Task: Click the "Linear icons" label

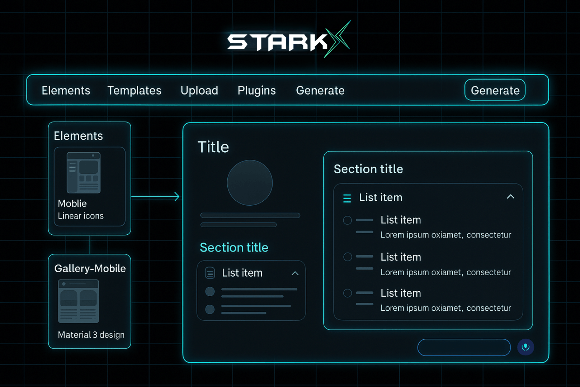Action: 81,216
